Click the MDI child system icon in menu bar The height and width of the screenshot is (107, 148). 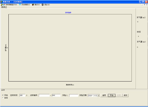[x=1, y=5]
